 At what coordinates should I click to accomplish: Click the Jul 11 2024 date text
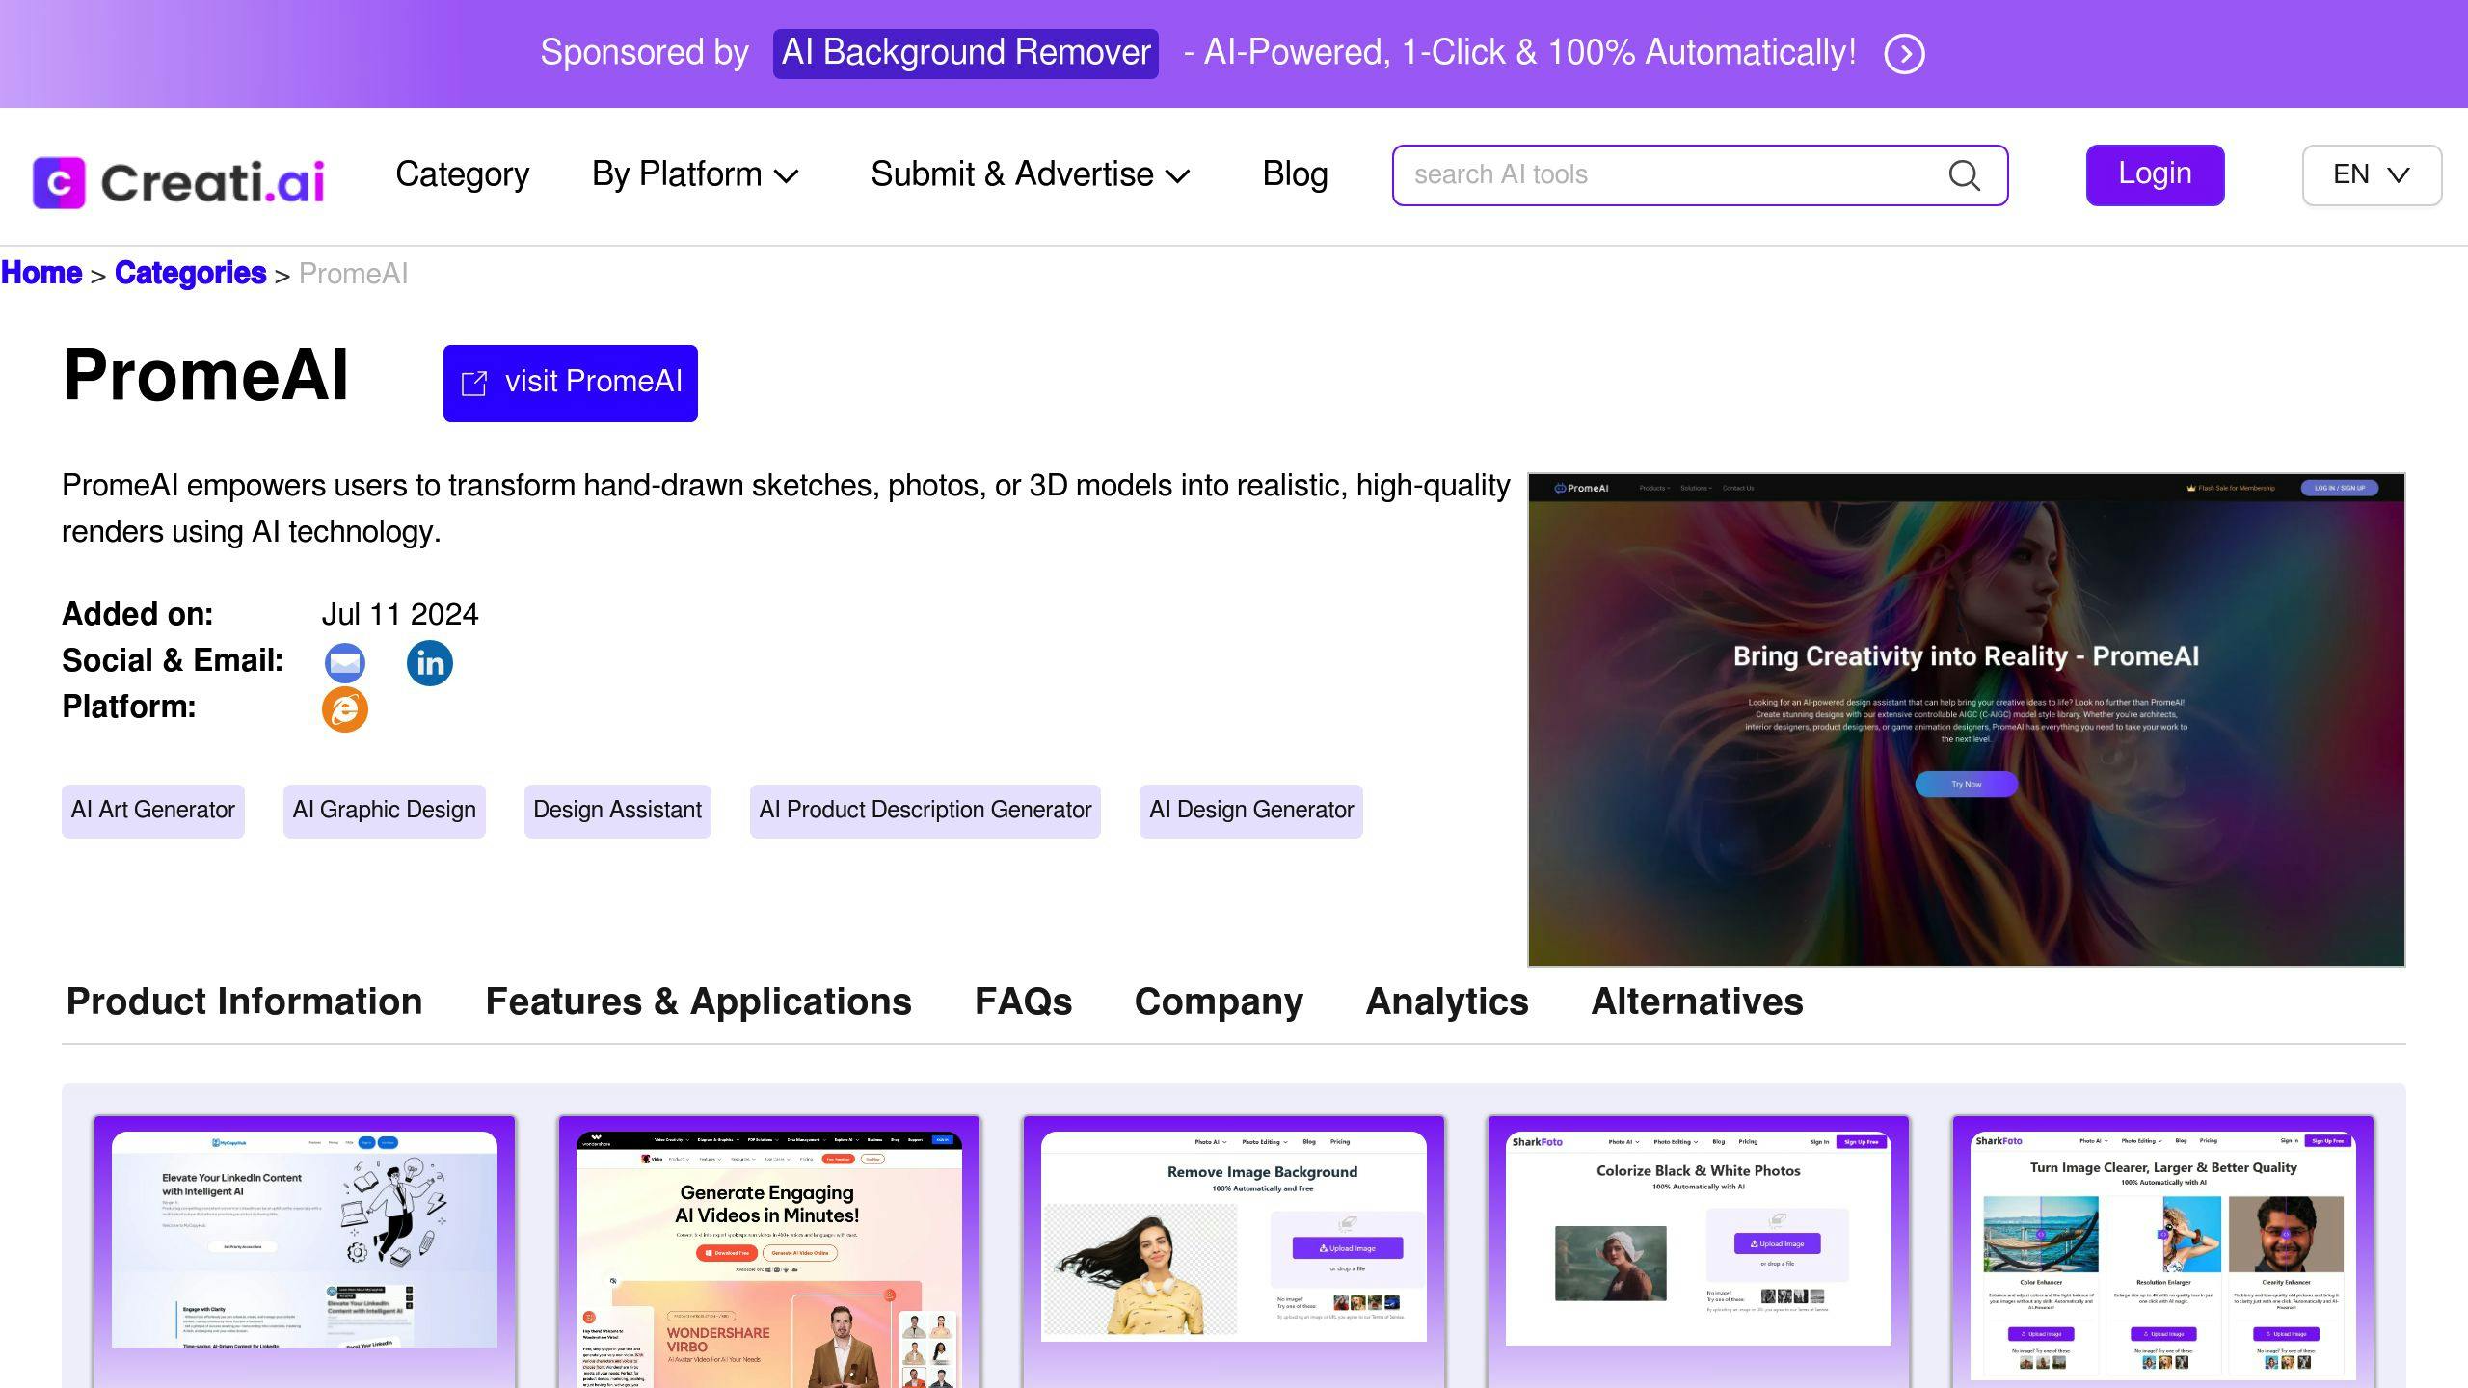tap(399, 614)
